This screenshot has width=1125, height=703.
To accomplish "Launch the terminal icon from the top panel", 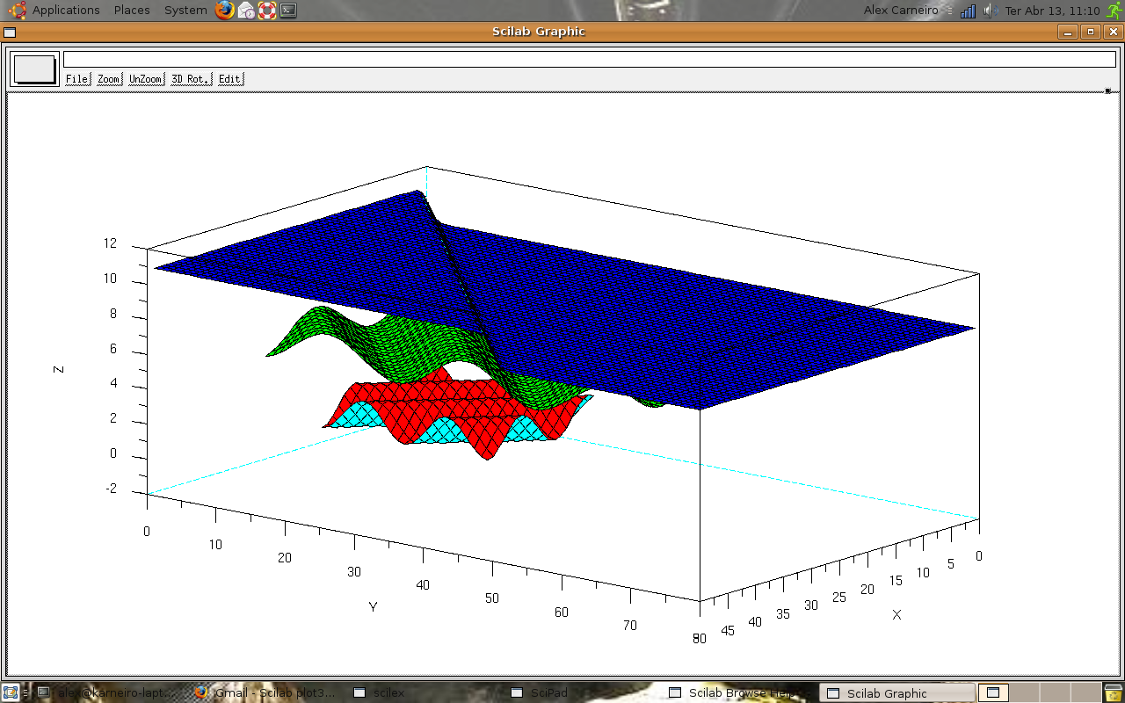I will [x=288, y=11].
